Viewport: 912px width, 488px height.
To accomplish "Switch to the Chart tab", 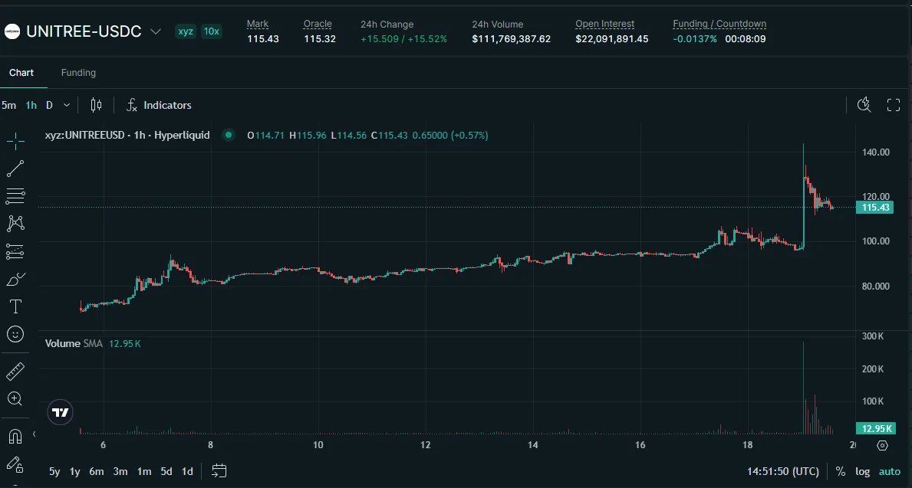I will 21,73.
